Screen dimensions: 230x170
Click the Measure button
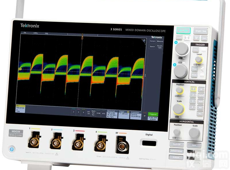point(160,41)
